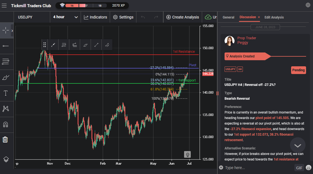Open the emoji picker
This screenshot has height=174, width=313.
tap(308, 168)
